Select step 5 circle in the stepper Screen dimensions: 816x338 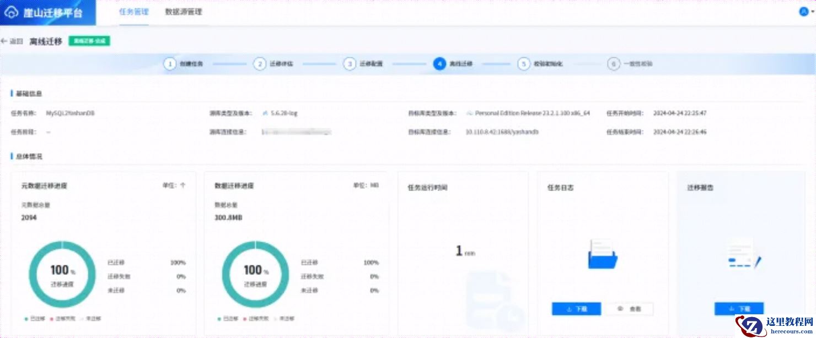(524, 64)
